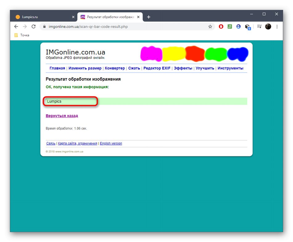Click the Время обработки: 1.06 сек. text
293x242 pixels.
pos(66,129)
